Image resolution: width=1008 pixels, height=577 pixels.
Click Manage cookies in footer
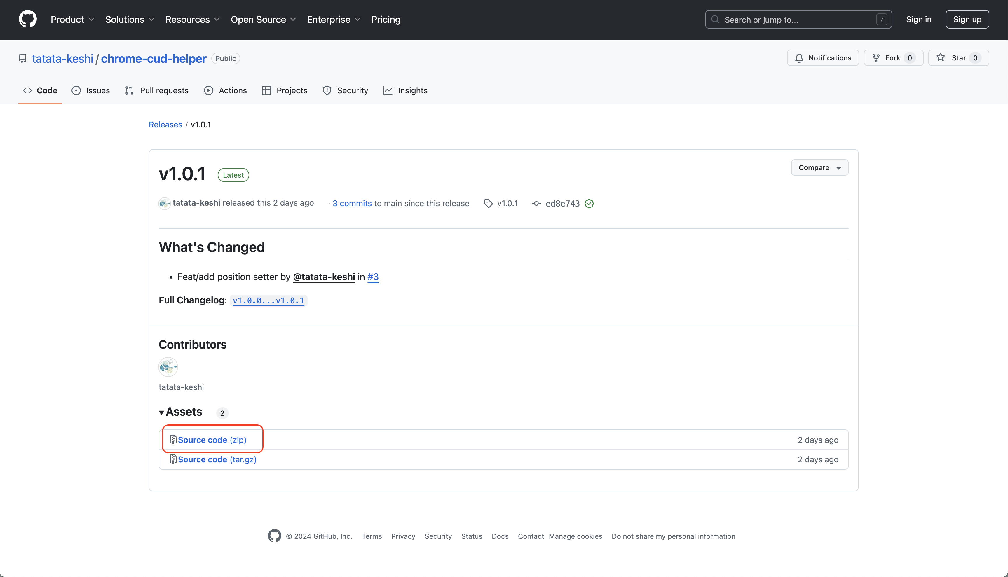pyautogui.click(x=575, y=536)
